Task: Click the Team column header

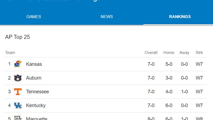Action: coord(10,53)
